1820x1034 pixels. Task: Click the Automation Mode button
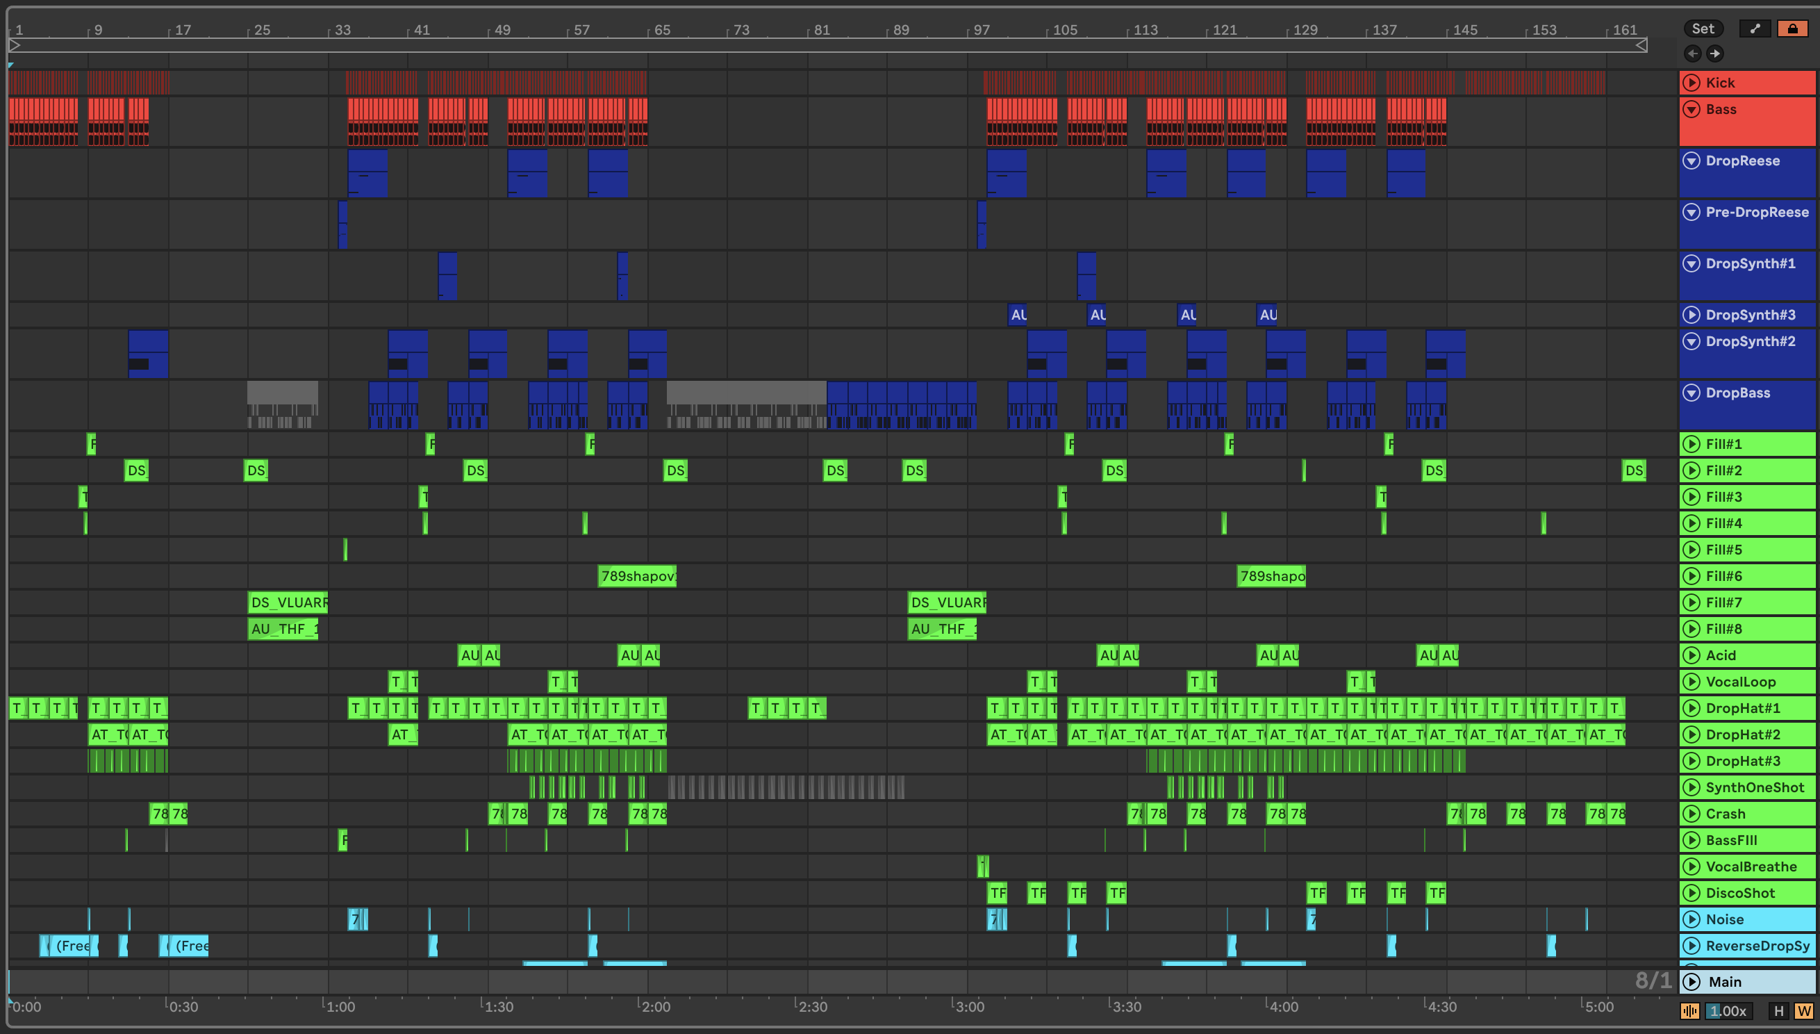click(x=1755, y=28)
